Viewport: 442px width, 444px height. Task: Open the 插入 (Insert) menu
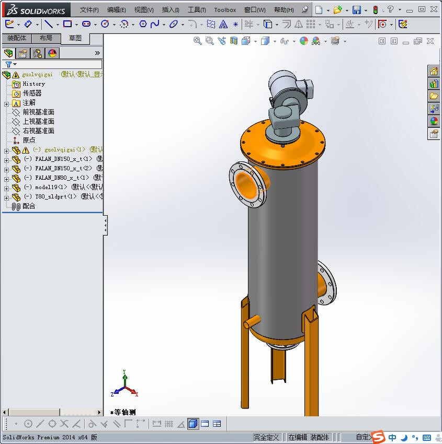(171, 10)
